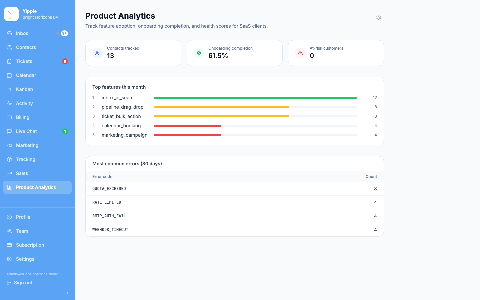This screenshot has height=300, width=480.
Task: Click the inbox_ai_scan feature name
Action: coord(117,98)
